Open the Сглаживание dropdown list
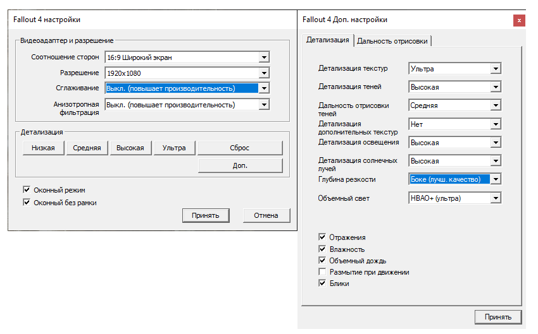538x334 pixels. click(264, 88)
